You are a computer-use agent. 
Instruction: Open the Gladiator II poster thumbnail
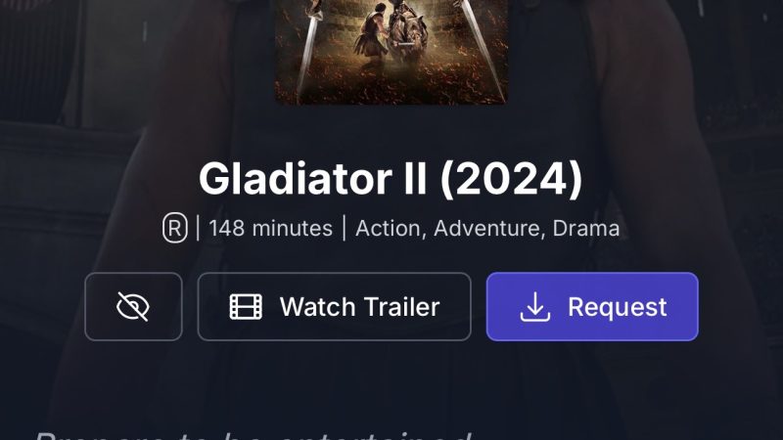pos(391,52)
